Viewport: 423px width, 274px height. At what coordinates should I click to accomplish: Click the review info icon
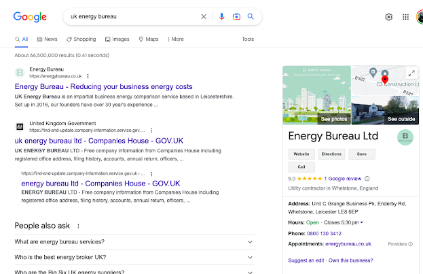click(367, 179)
